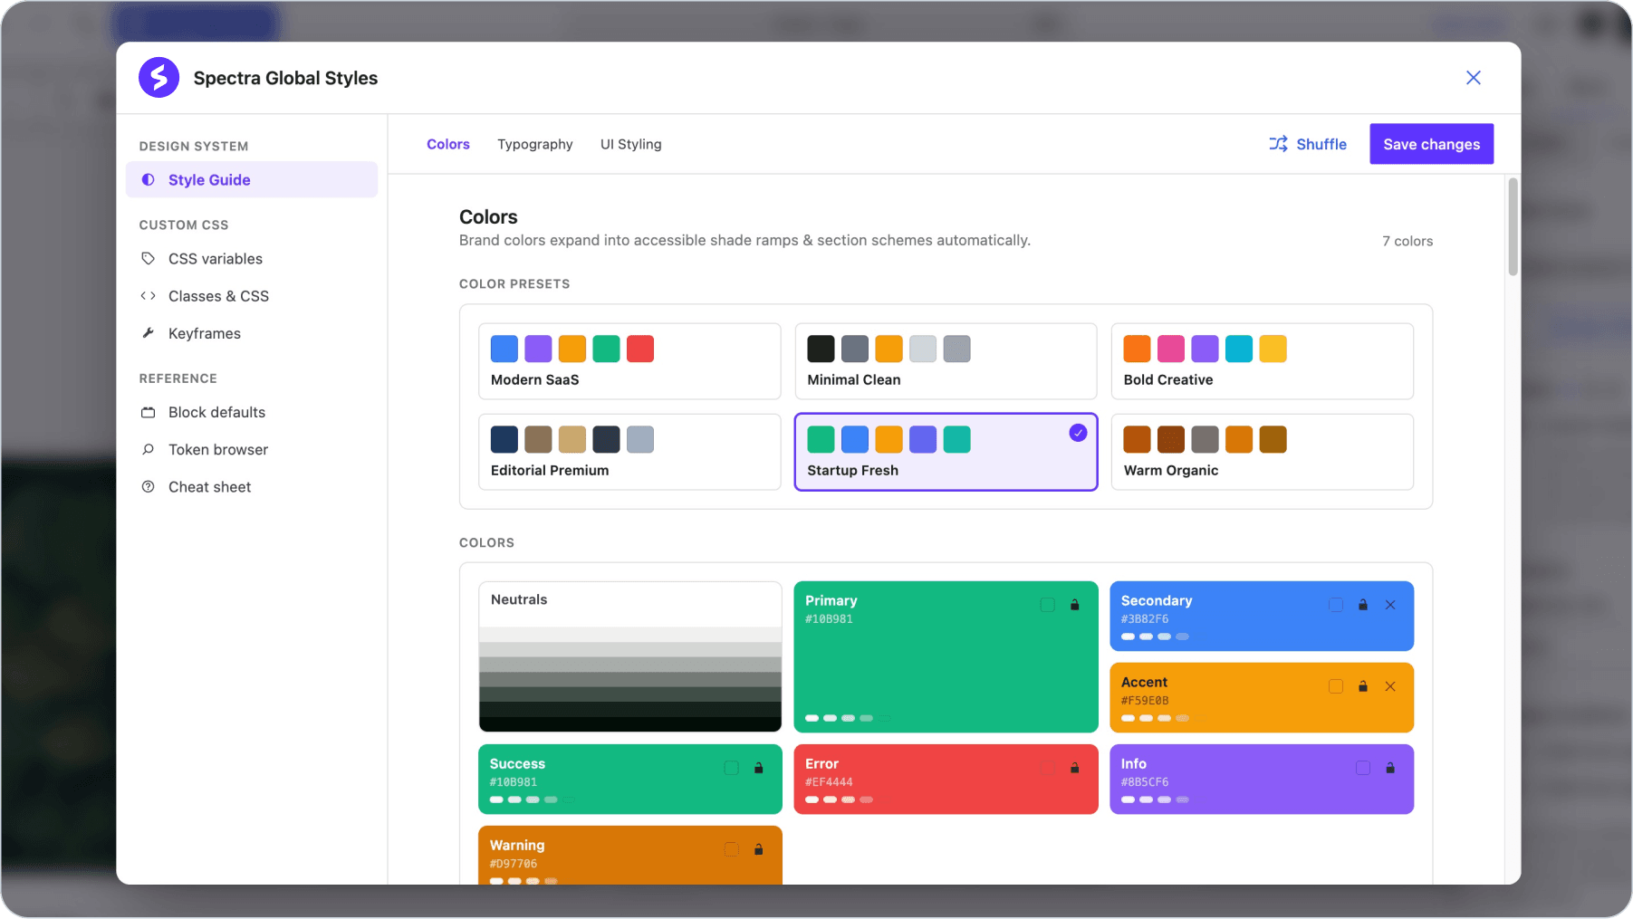Click the Primary green color card
Viewport: 1633px width, 919px height.
coord(946,656)
